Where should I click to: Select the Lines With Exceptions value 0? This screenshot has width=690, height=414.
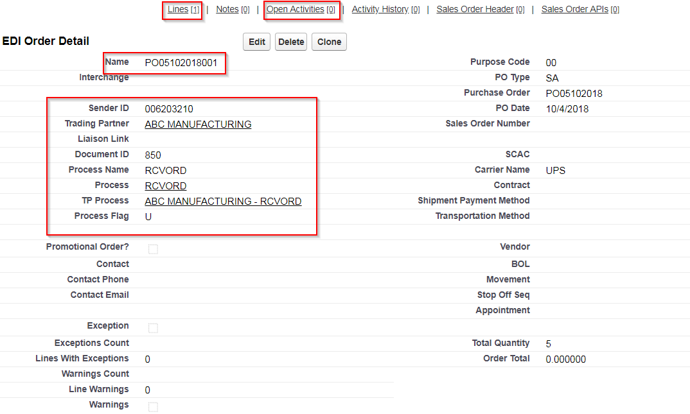(147, 359)
